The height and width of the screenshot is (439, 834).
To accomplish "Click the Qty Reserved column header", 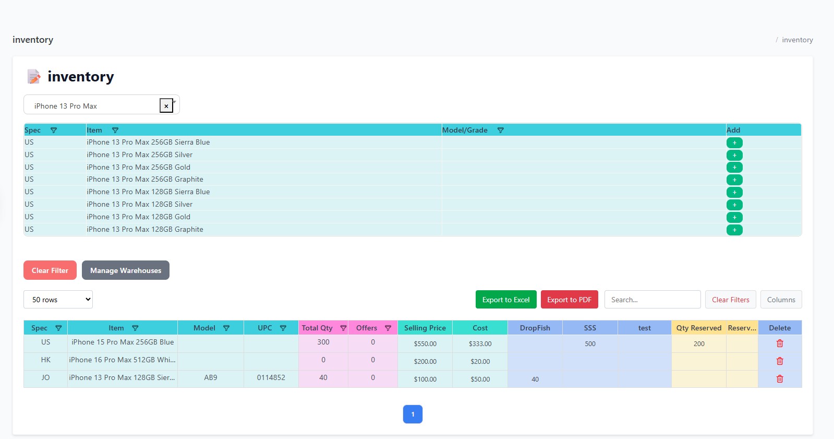I will (699, 328).
